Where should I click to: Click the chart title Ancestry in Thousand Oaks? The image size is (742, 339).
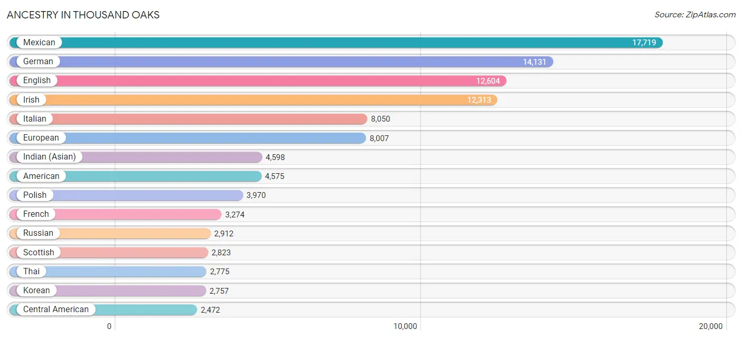83,15
